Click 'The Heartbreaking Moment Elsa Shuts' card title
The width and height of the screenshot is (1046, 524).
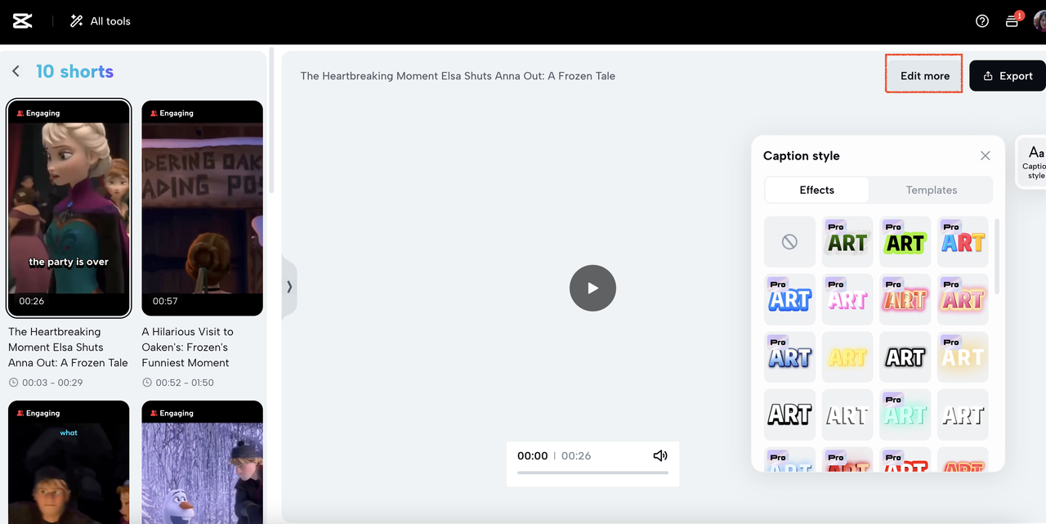[x=69, y=347]
